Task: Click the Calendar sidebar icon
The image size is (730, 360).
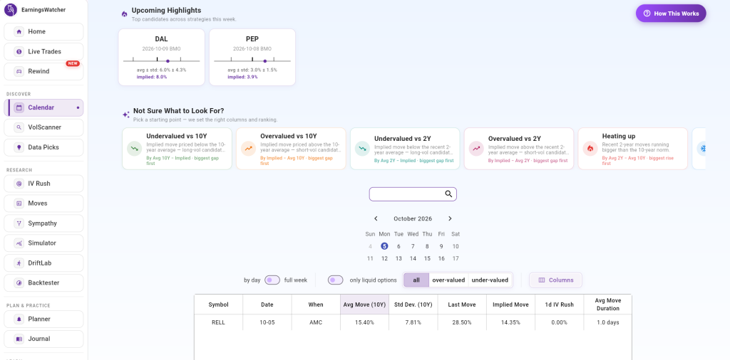Action: 19,107
